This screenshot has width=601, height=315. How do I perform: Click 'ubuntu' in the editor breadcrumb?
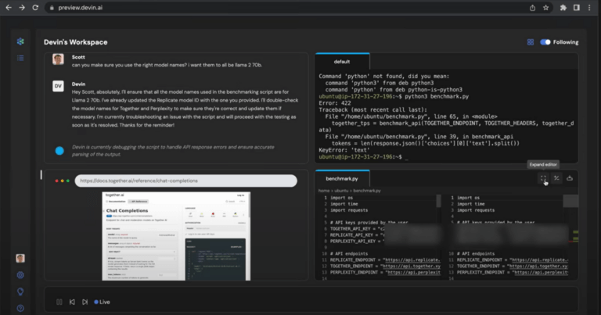tap(341, 191)
